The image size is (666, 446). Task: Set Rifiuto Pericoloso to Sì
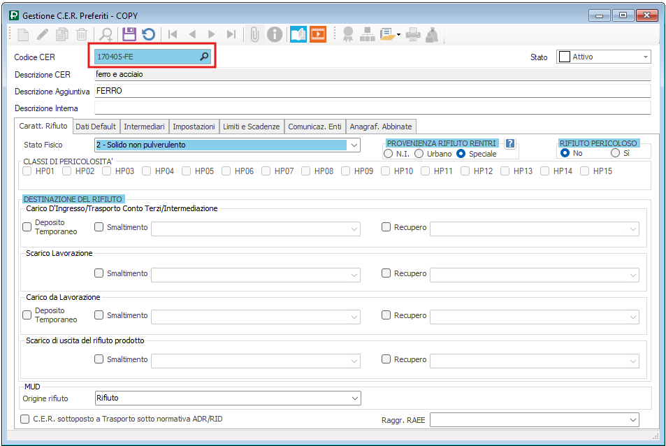(615, 153)
